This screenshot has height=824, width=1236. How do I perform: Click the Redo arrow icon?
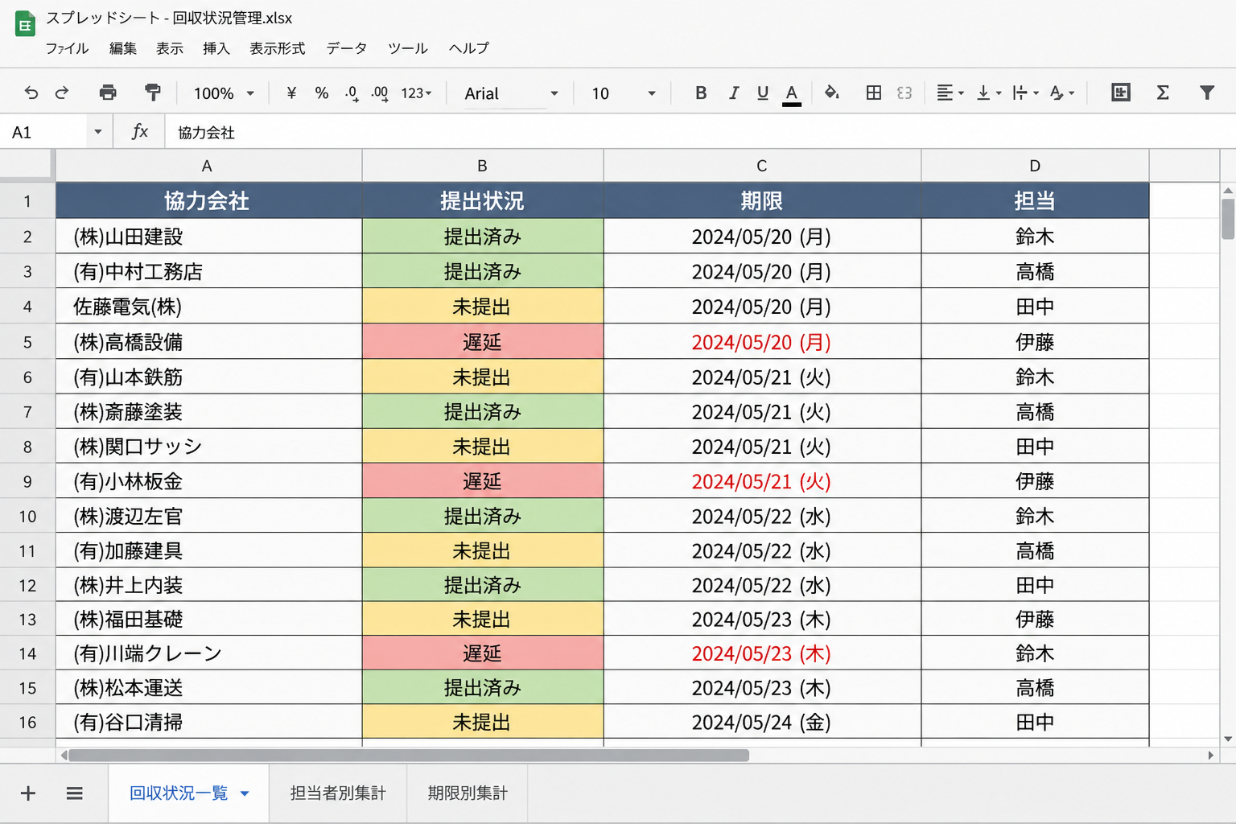62,93
